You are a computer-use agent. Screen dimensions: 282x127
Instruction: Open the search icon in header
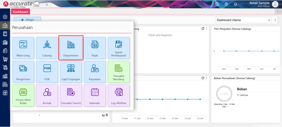coord(217,4)
